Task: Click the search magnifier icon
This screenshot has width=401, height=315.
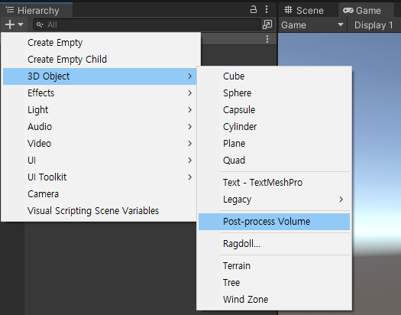Action: 40,24
